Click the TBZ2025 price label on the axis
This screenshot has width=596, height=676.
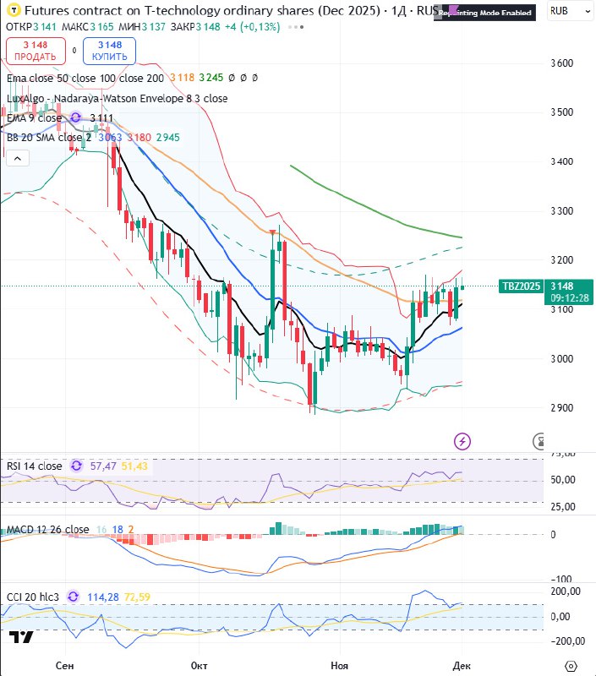521,286
